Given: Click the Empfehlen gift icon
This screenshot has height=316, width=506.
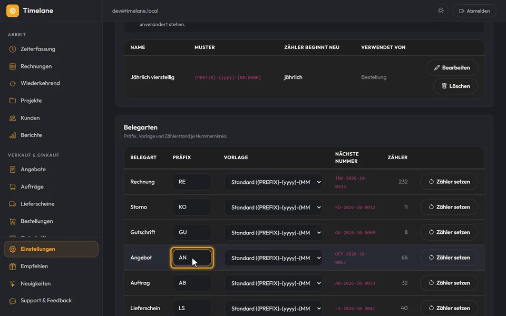Looking at the screenshot, I should click(13, 266).
